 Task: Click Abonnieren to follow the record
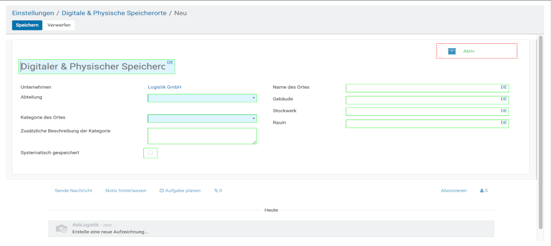pos(454,191)
